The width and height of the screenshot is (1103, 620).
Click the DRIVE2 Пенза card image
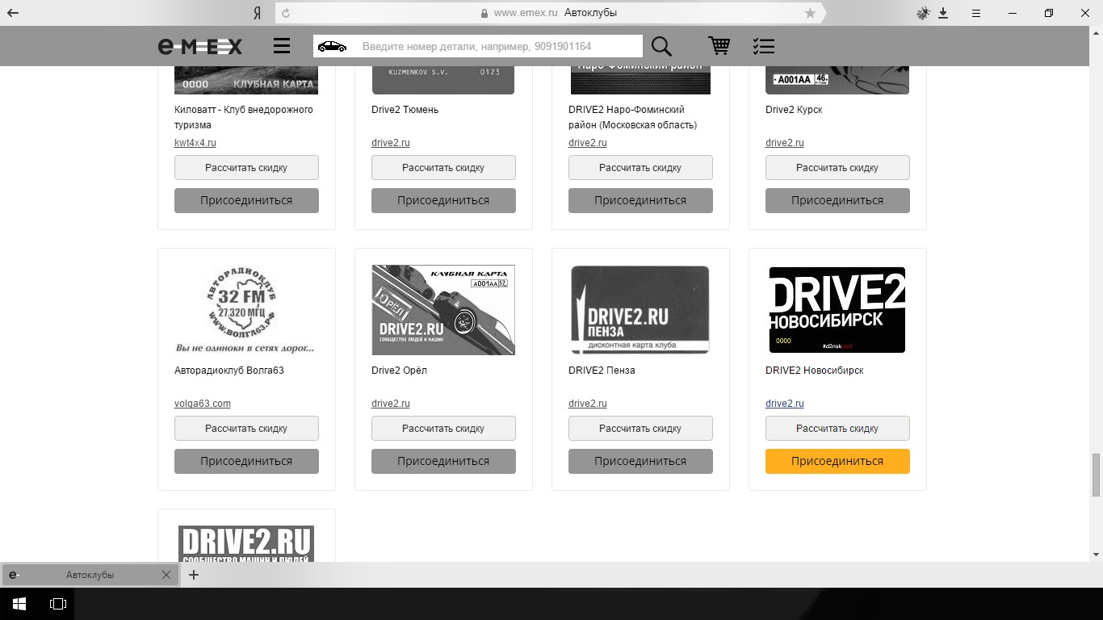640,310
